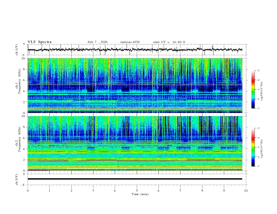Click time axis tick label "7"

pyautogui.click(x=180, y=191)
